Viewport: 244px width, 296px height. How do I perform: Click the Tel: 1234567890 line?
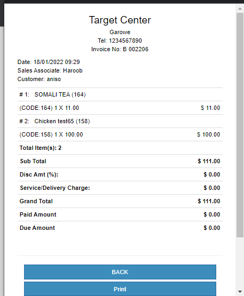120,41
